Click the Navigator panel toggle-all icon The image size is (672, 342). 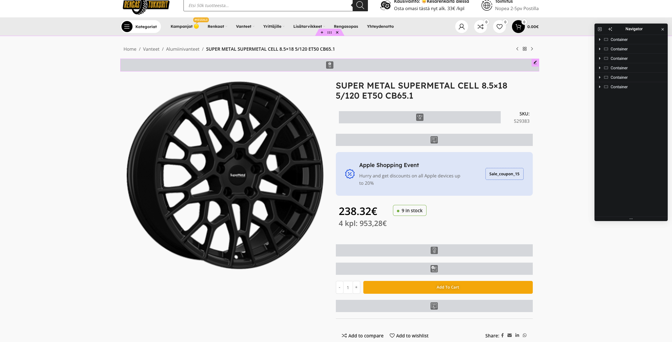pyautogui.click(x=600, y=29)
